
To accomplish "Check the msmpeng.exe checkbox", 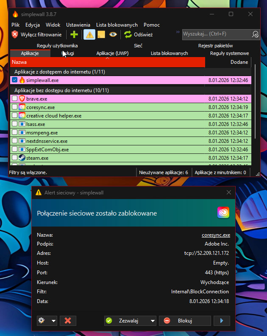I will [14, 132].
